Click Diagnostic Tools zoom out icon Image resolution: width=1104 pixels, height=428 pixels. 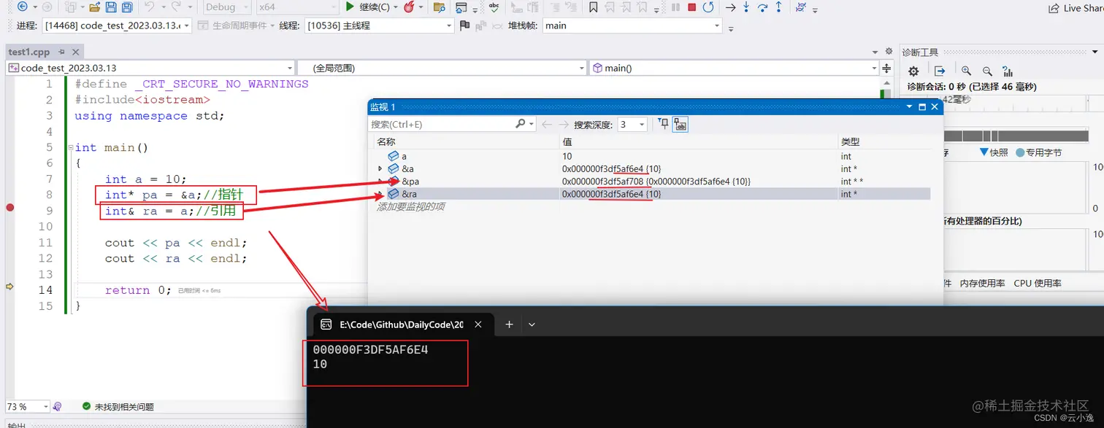(987, 71)
